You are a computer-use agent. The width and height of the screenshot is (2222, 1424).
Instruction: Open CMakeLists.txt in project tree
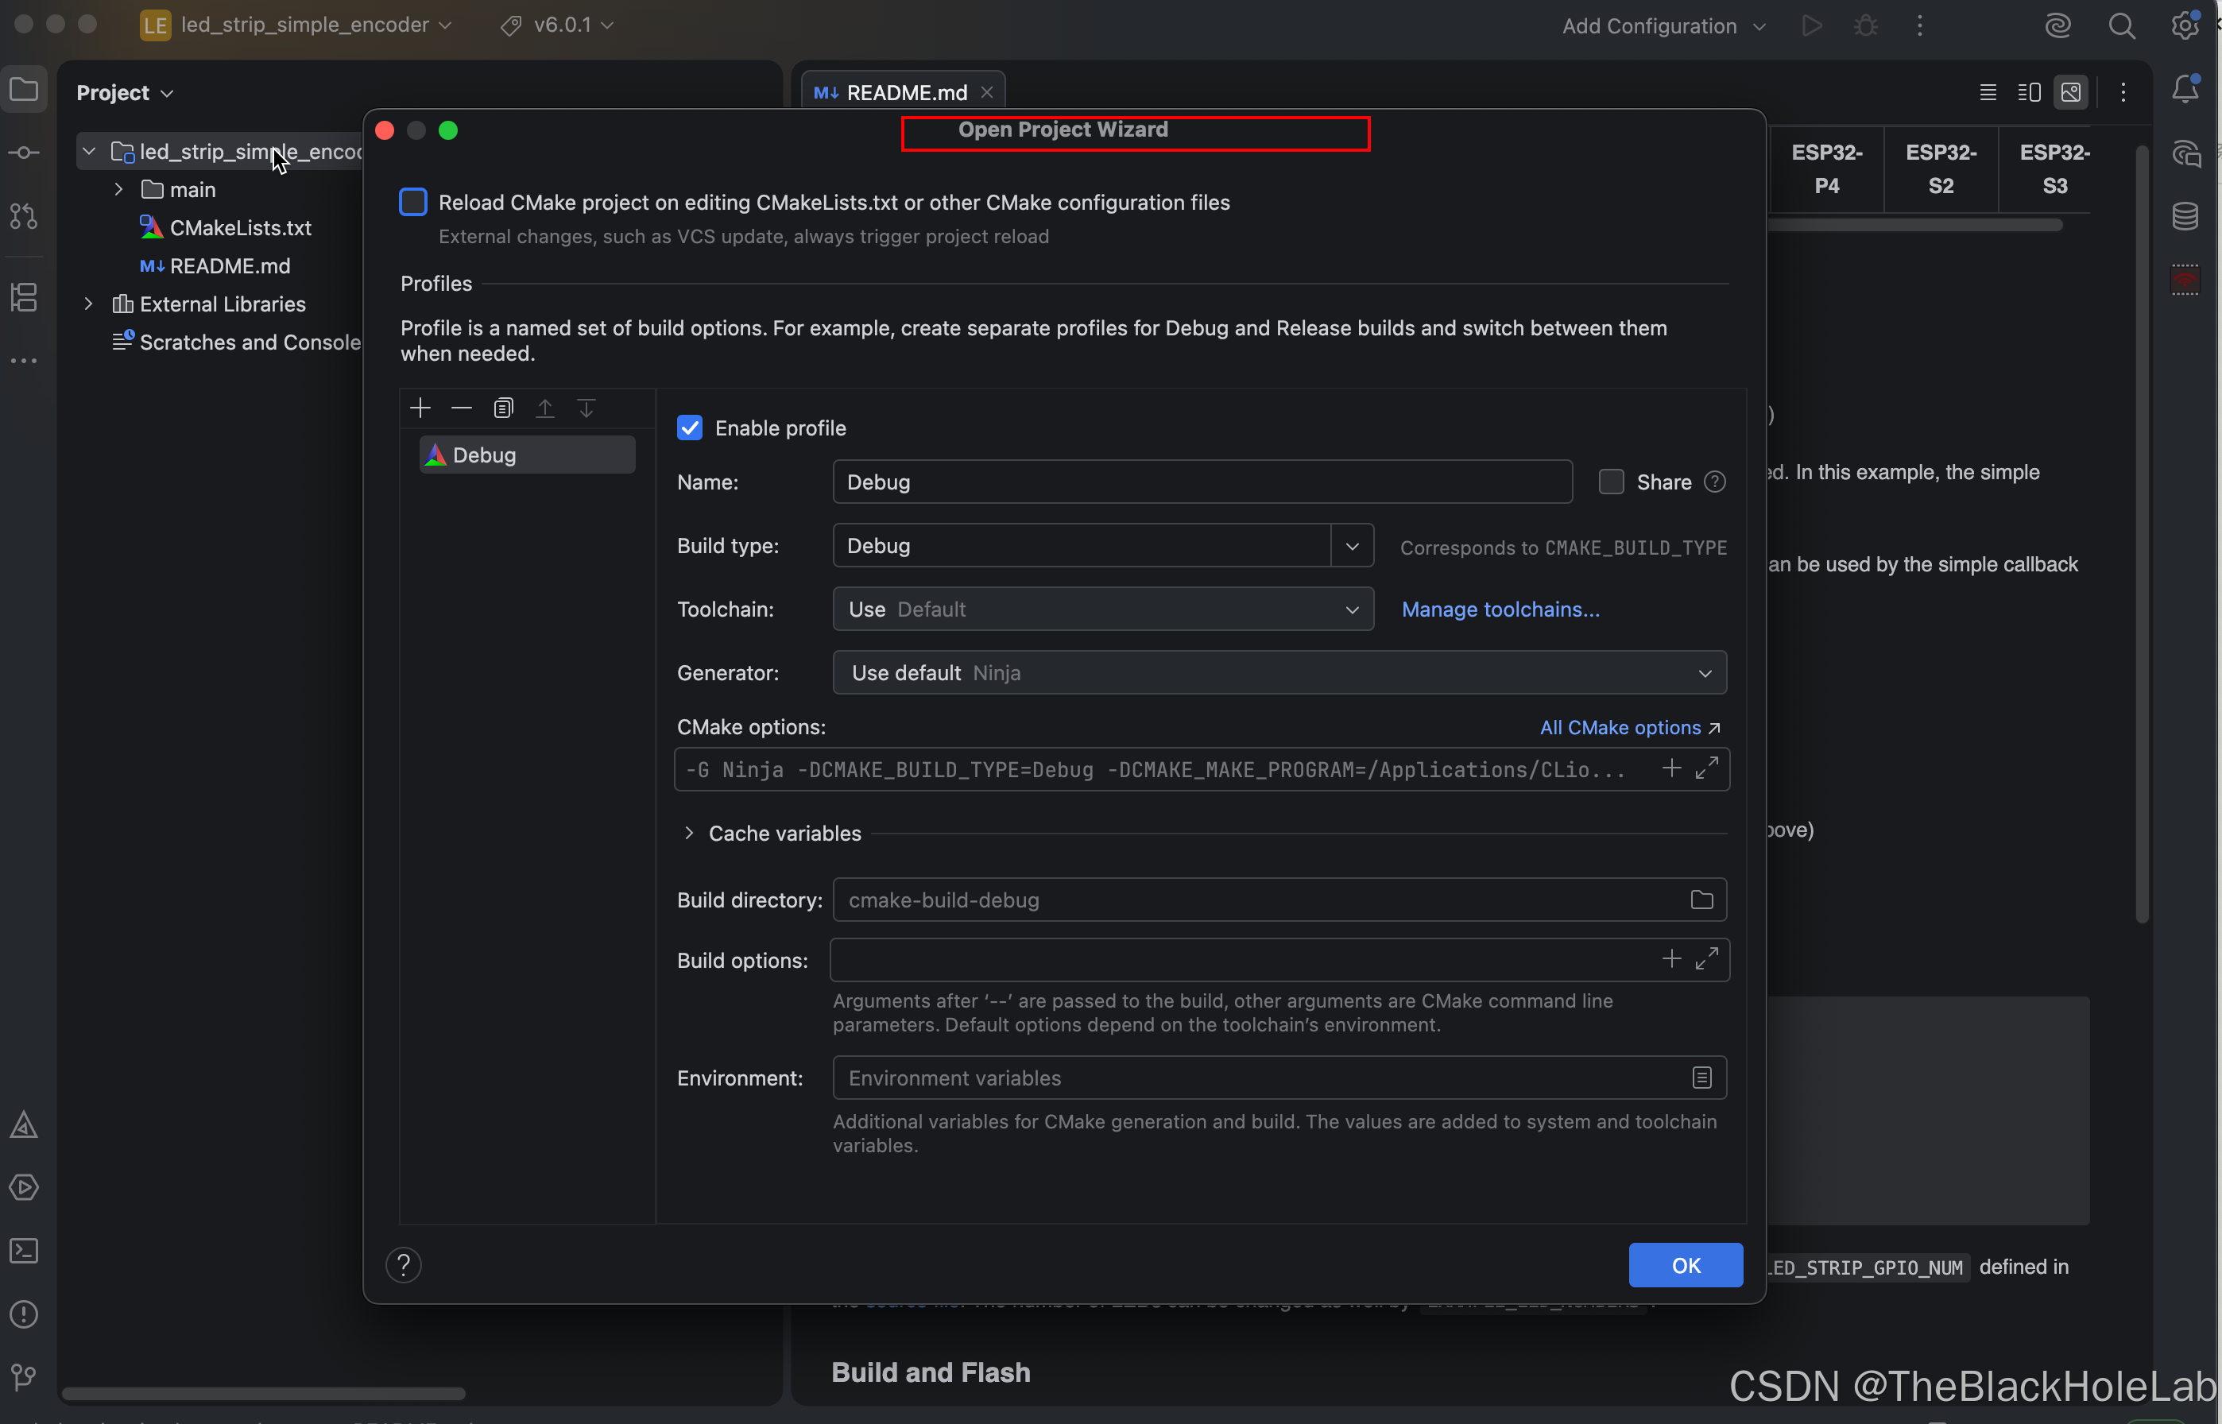(239, 228)
